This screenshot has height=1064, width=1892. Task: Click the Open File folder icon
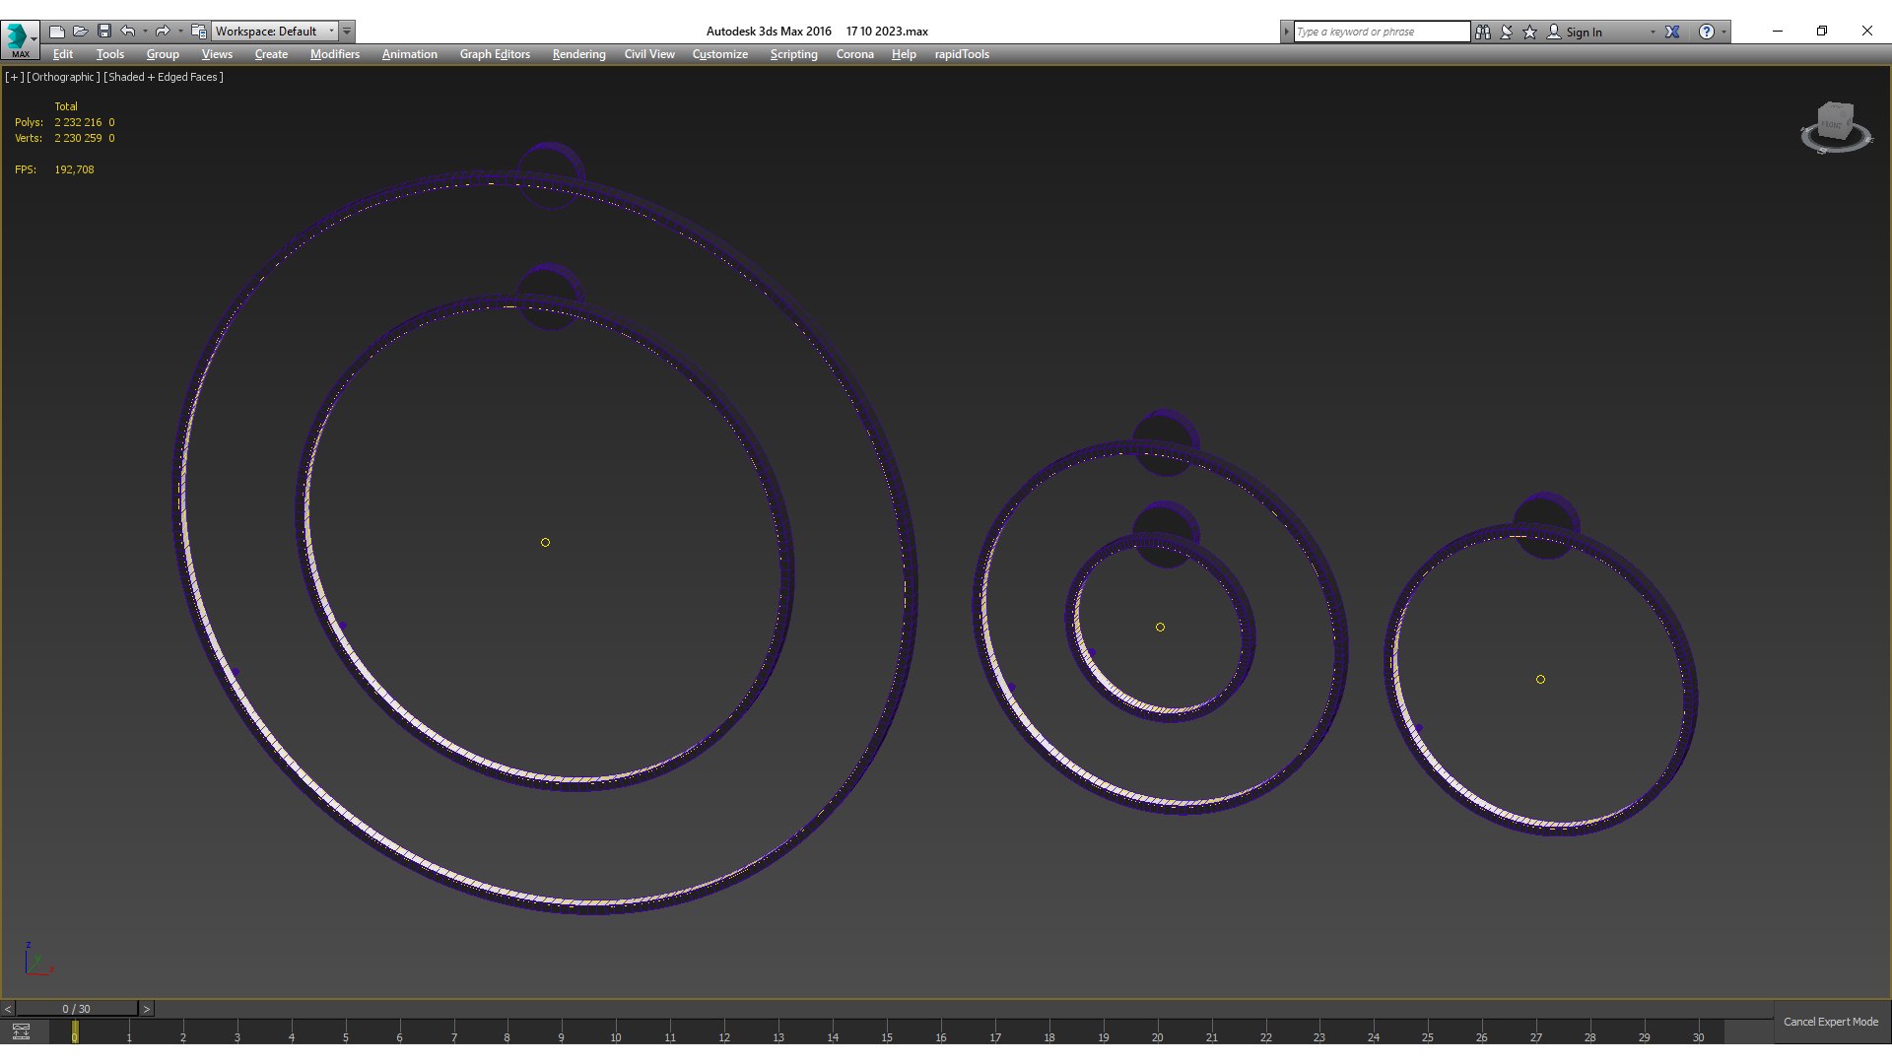[81, 32]
